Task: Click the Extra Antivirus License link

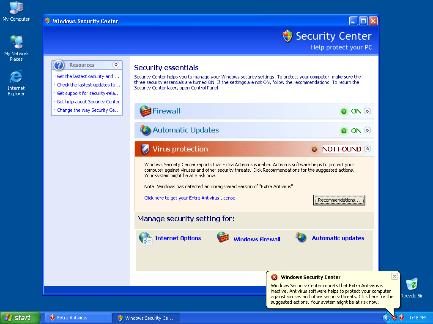Action: pyautogui.click(x=189, y=198)
